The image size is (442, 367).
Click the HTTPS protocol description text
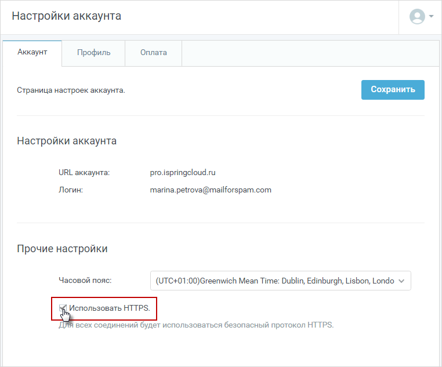[196, 325]
